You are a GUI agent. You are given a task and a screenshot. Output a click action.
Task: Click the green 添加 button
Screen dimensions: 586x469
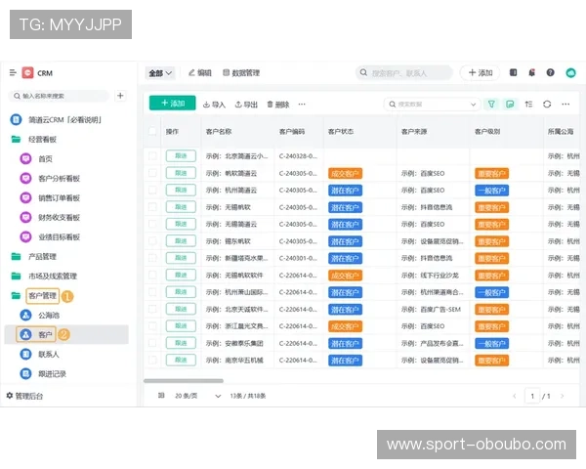pos(172,103)
